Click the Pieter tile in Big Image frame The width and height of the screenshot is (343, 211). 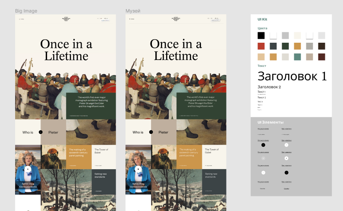(x=53, y=132)
